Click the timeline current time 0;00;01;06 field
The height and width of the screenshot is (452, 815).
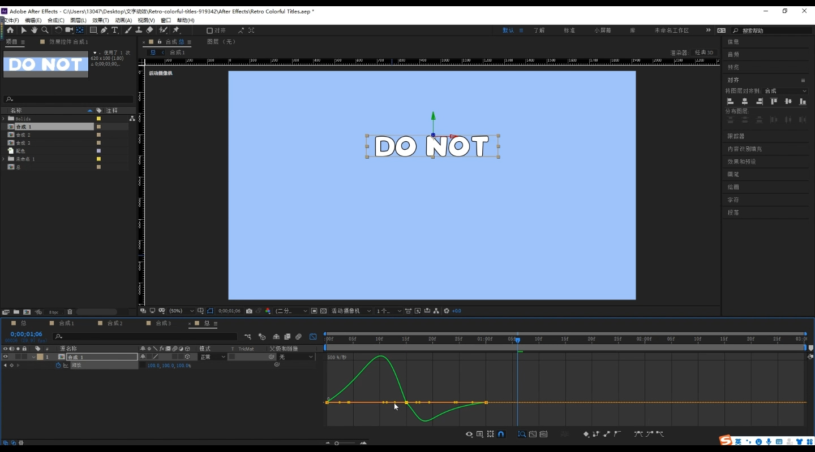26,334
